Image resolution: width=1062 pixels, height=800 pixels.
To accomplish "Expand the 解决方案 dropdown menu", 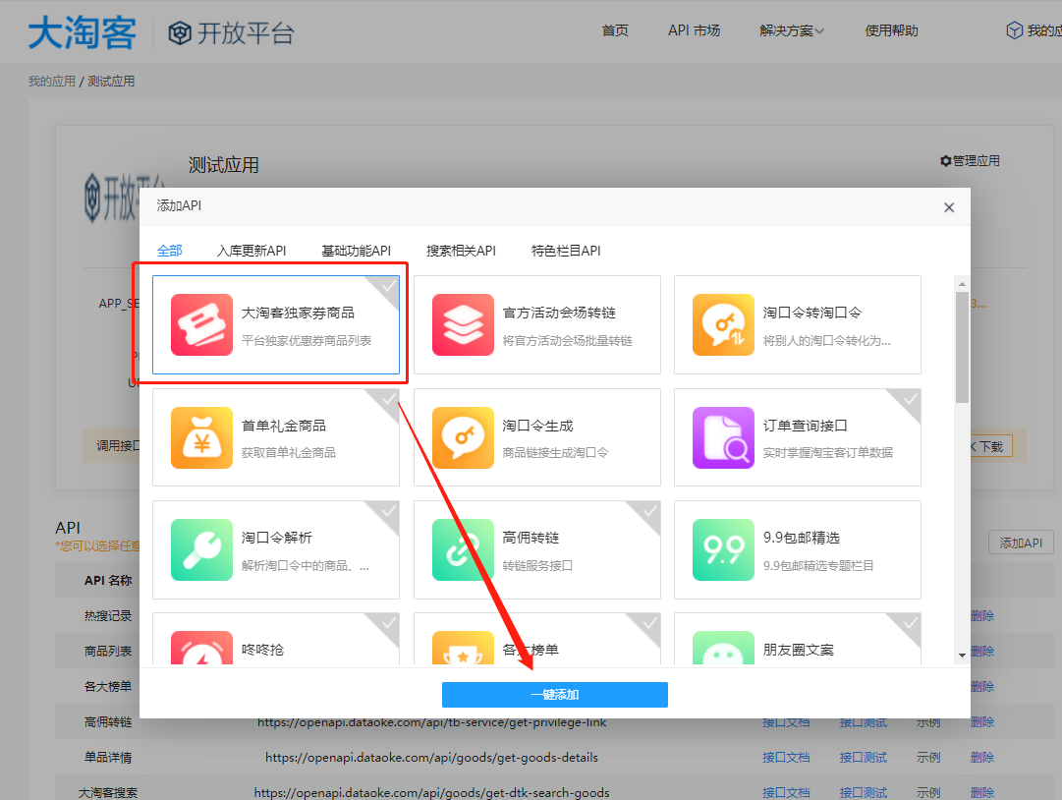I will click(792, 30).
